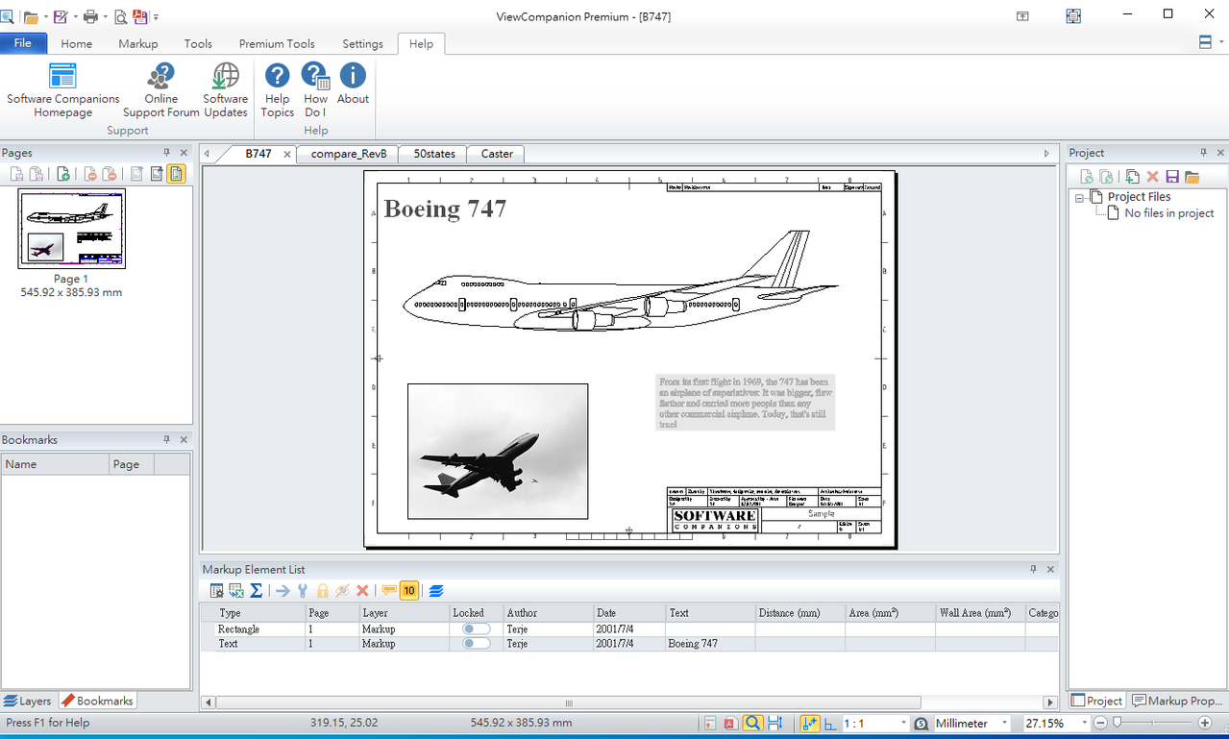Click the save project icon in Project panel
This screenshot has width=1229, height=739.
[1172, 177]
